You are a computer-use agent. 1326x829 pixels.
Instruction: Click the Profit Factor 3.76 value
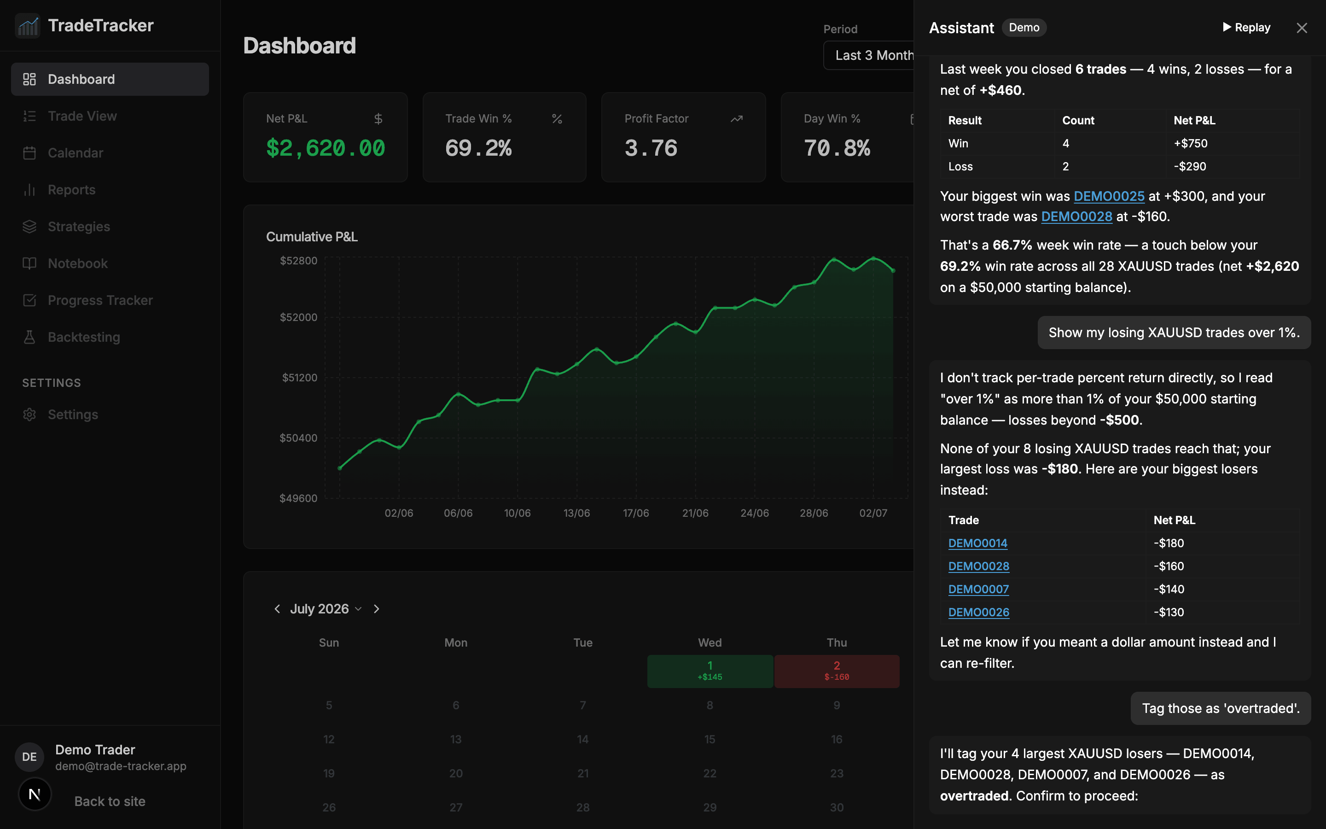[x=651, y=149]
